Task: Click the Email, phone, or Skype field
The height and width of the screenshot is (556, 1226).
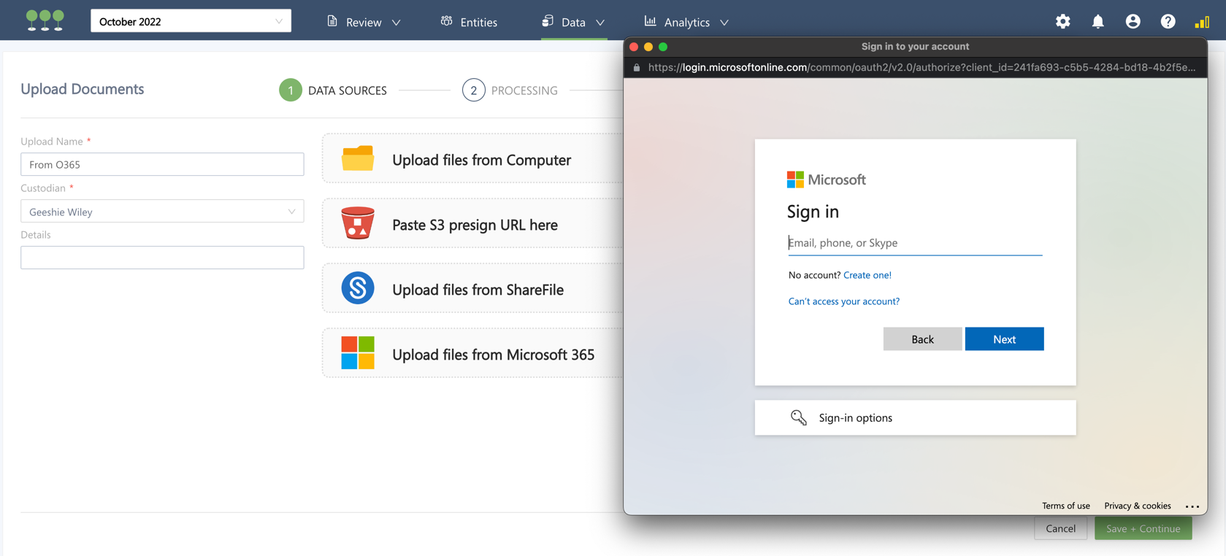Action: 915,243
